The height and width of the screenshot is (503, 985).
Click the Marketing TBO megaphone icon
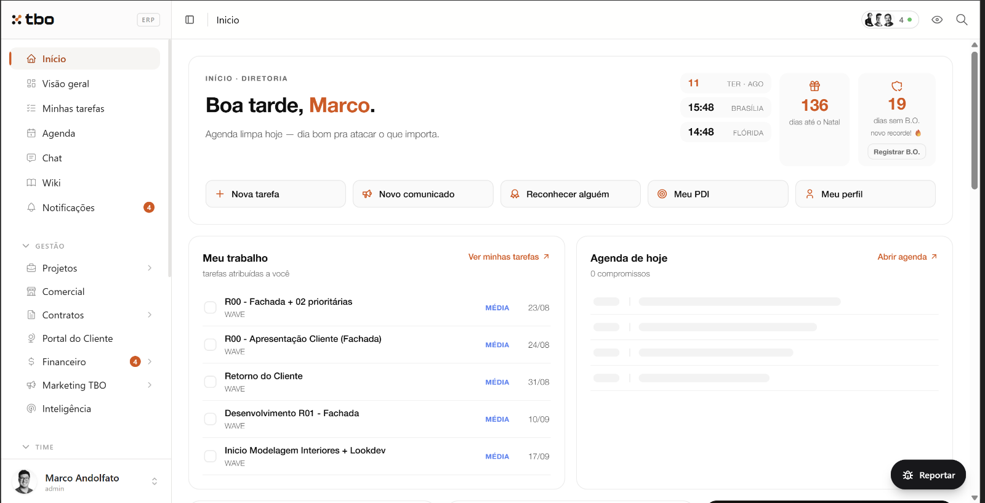coord(31,385)
